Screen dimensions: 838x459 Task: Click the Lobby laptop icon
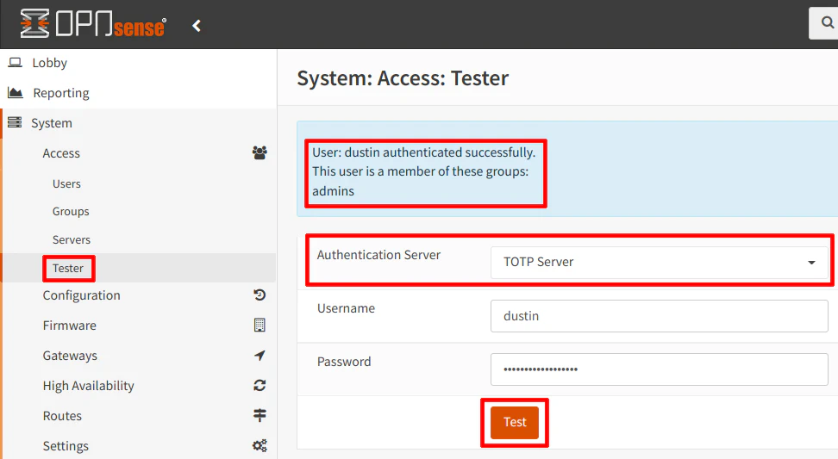pos(16,63)
